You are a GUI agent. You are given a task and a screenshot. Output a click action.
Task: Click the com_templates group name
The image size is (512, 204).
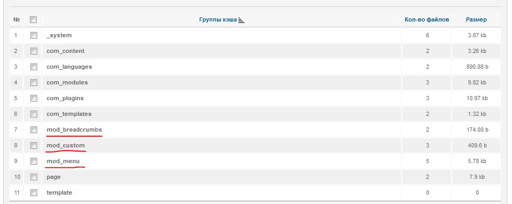(69, 114)
